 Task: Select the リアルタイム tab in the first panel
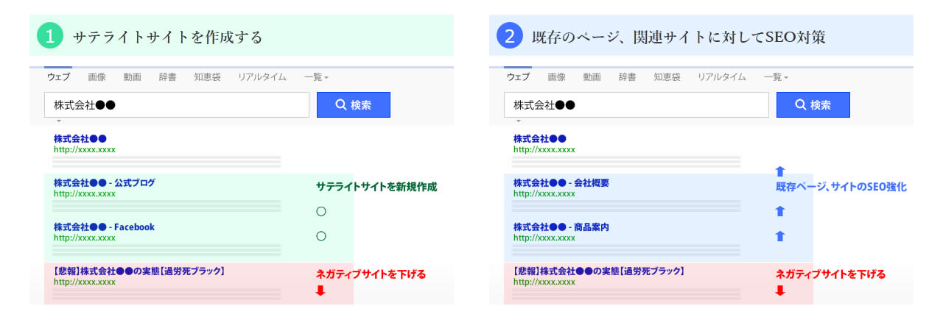click(x=262, y=77)
